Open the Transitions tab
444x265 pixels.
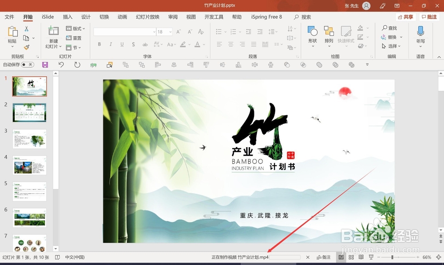coord(104,17)
